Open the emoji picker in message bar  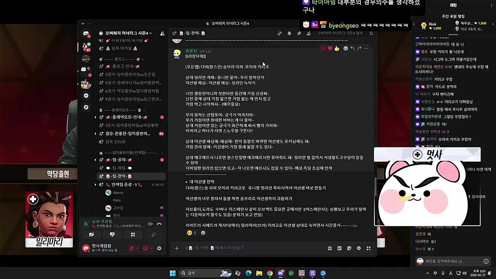[x=359, y=248]
